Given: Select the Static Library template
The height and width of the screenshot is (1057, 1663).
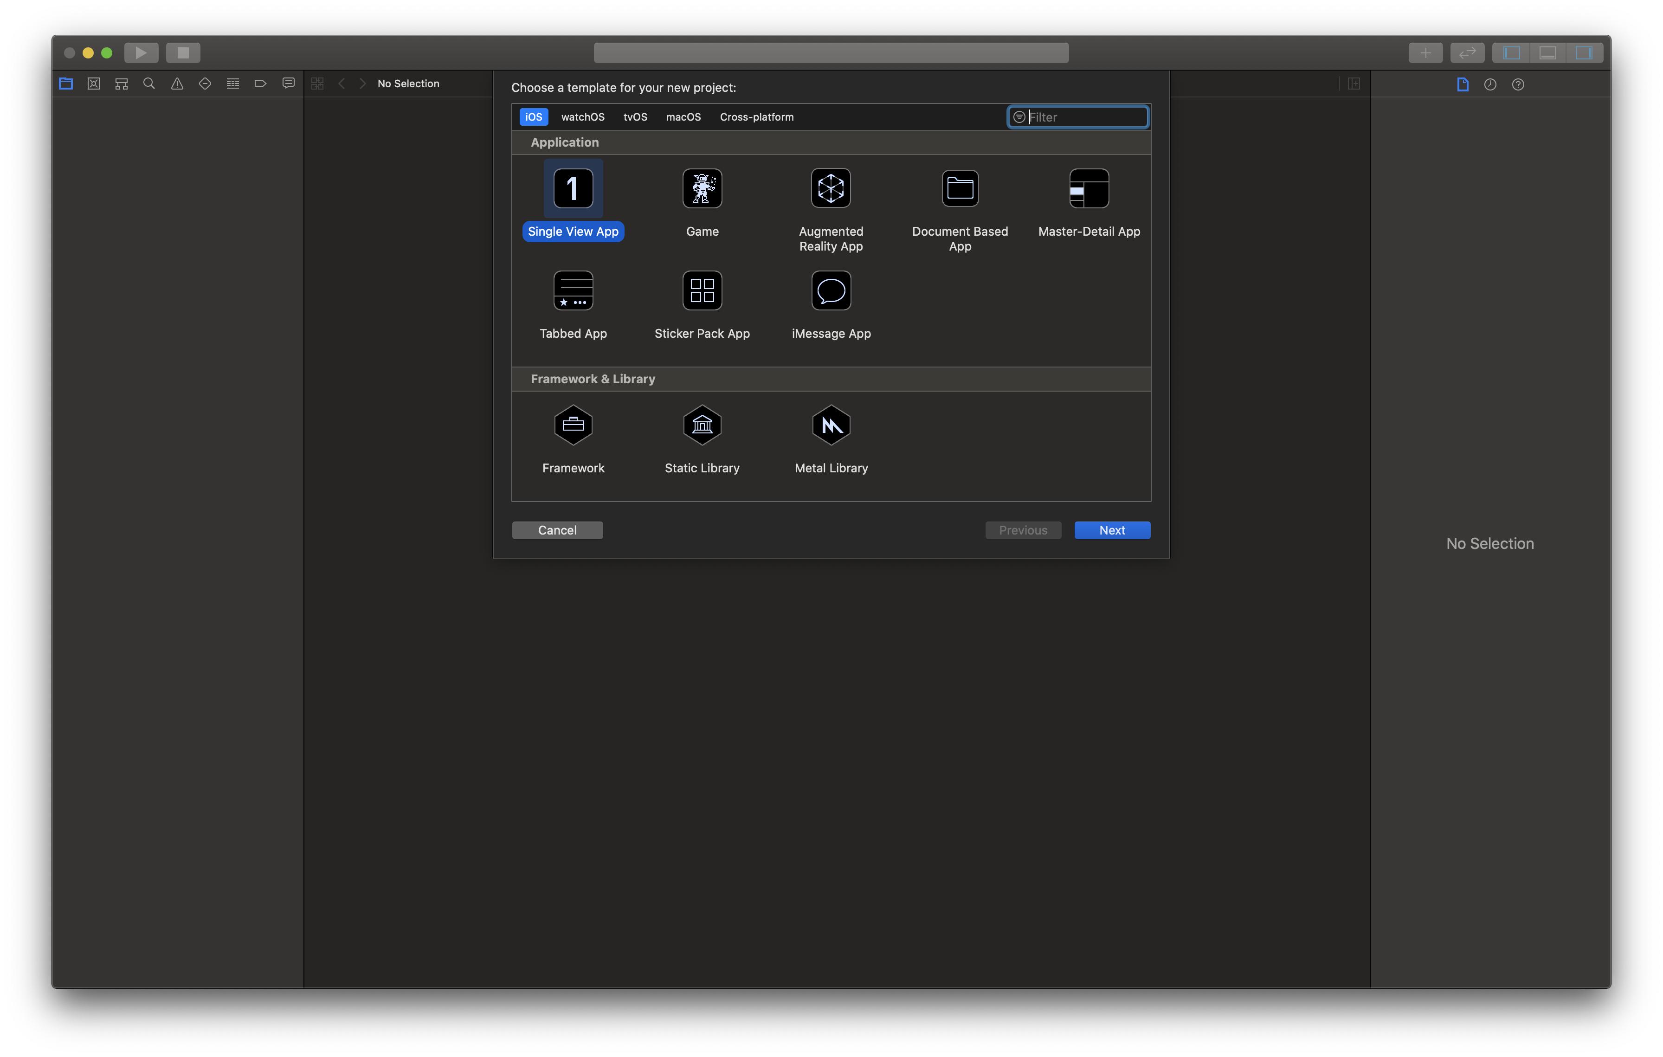Looking at the screenshot, I should [703, 439].
